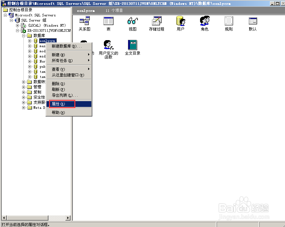Select the 数据库 folder icon
The image size is (285, 227).
click(x=29, y=36)
